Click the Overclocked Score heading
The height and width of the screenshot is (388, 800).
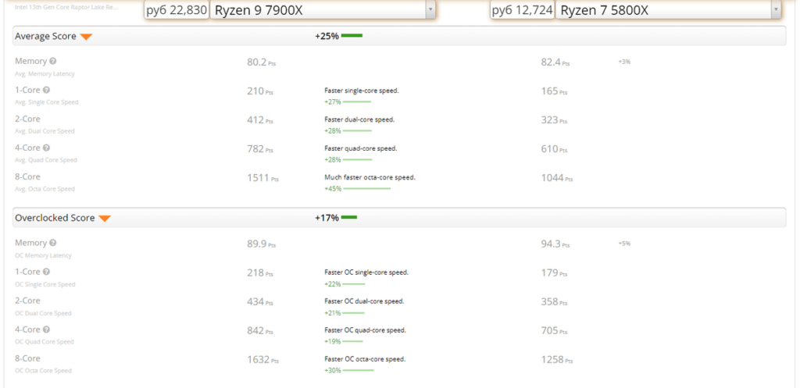click(x=55, y=218)
